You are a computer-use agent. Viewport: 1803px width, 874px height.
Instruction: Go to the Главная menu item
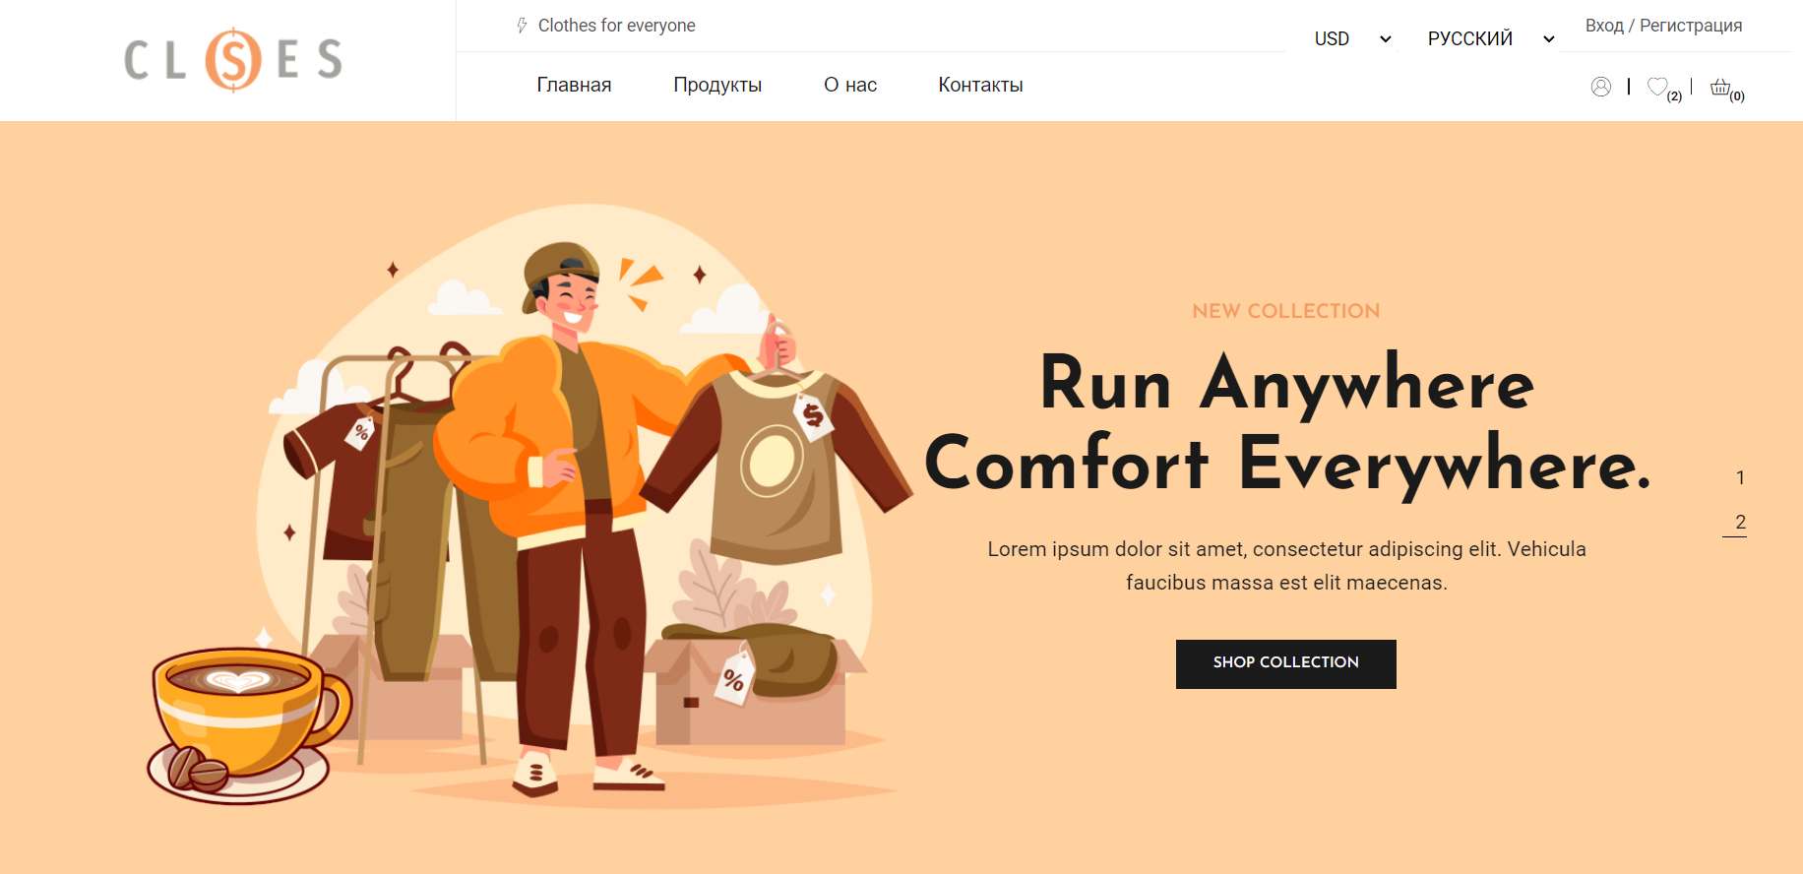[574, 85]
